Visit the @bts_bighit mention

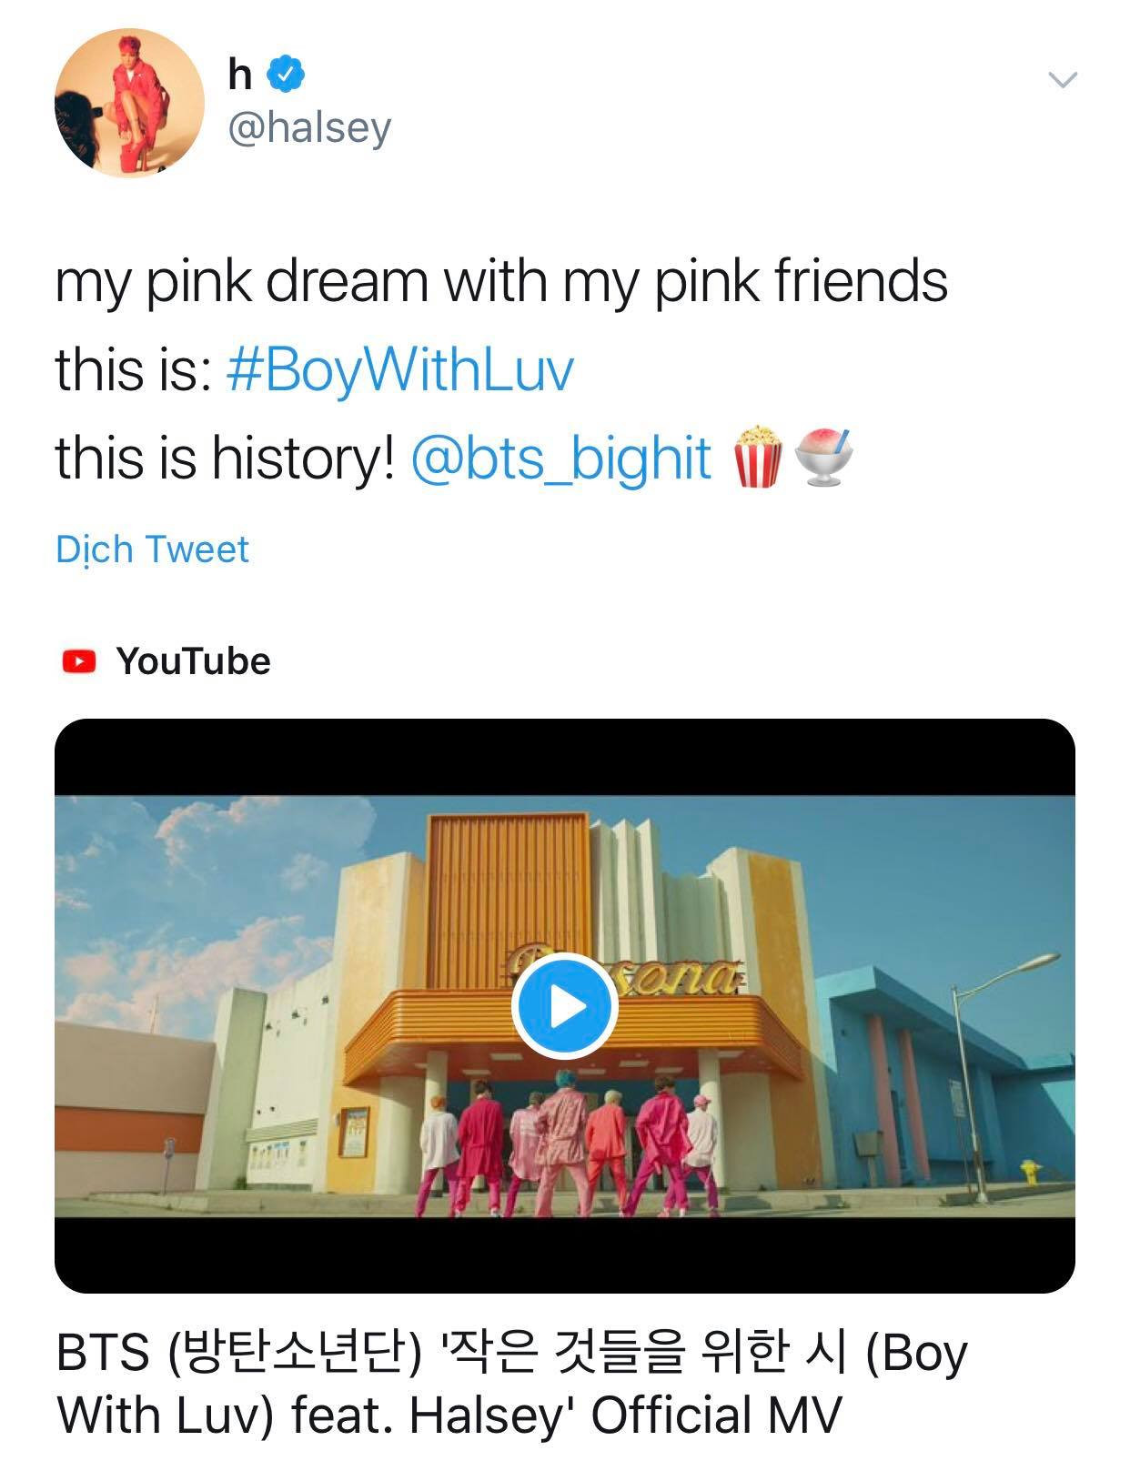560,457
